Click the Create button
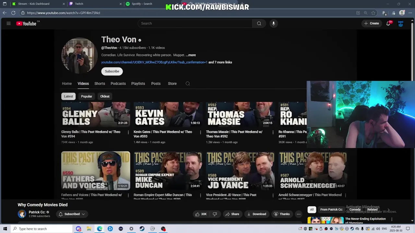This screenshot has width=415, height=233. click(x=371, y=23)
